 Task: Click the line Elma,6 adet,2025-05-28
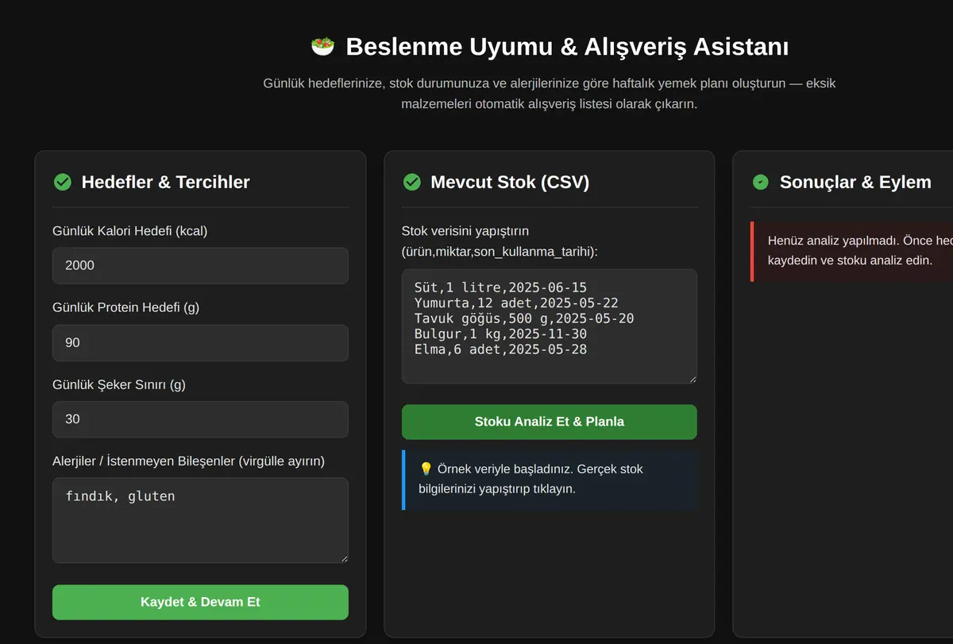[x=500, y=349]
